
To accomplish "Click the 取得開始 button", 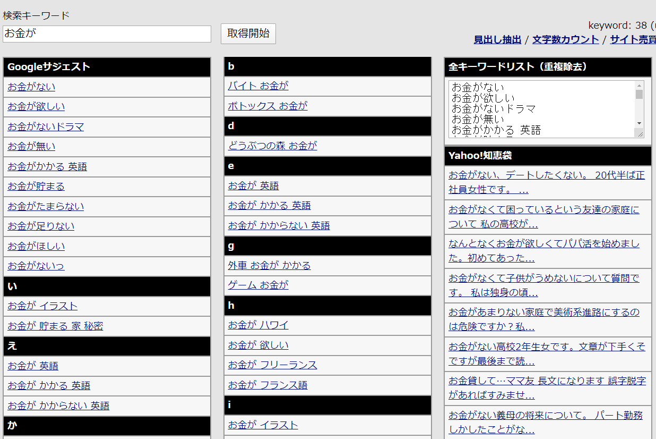I will [x=248, y=33].
